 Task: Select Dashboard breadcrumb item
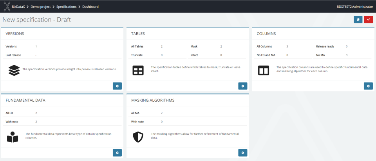pyautogui.click(x=90, y=7)
